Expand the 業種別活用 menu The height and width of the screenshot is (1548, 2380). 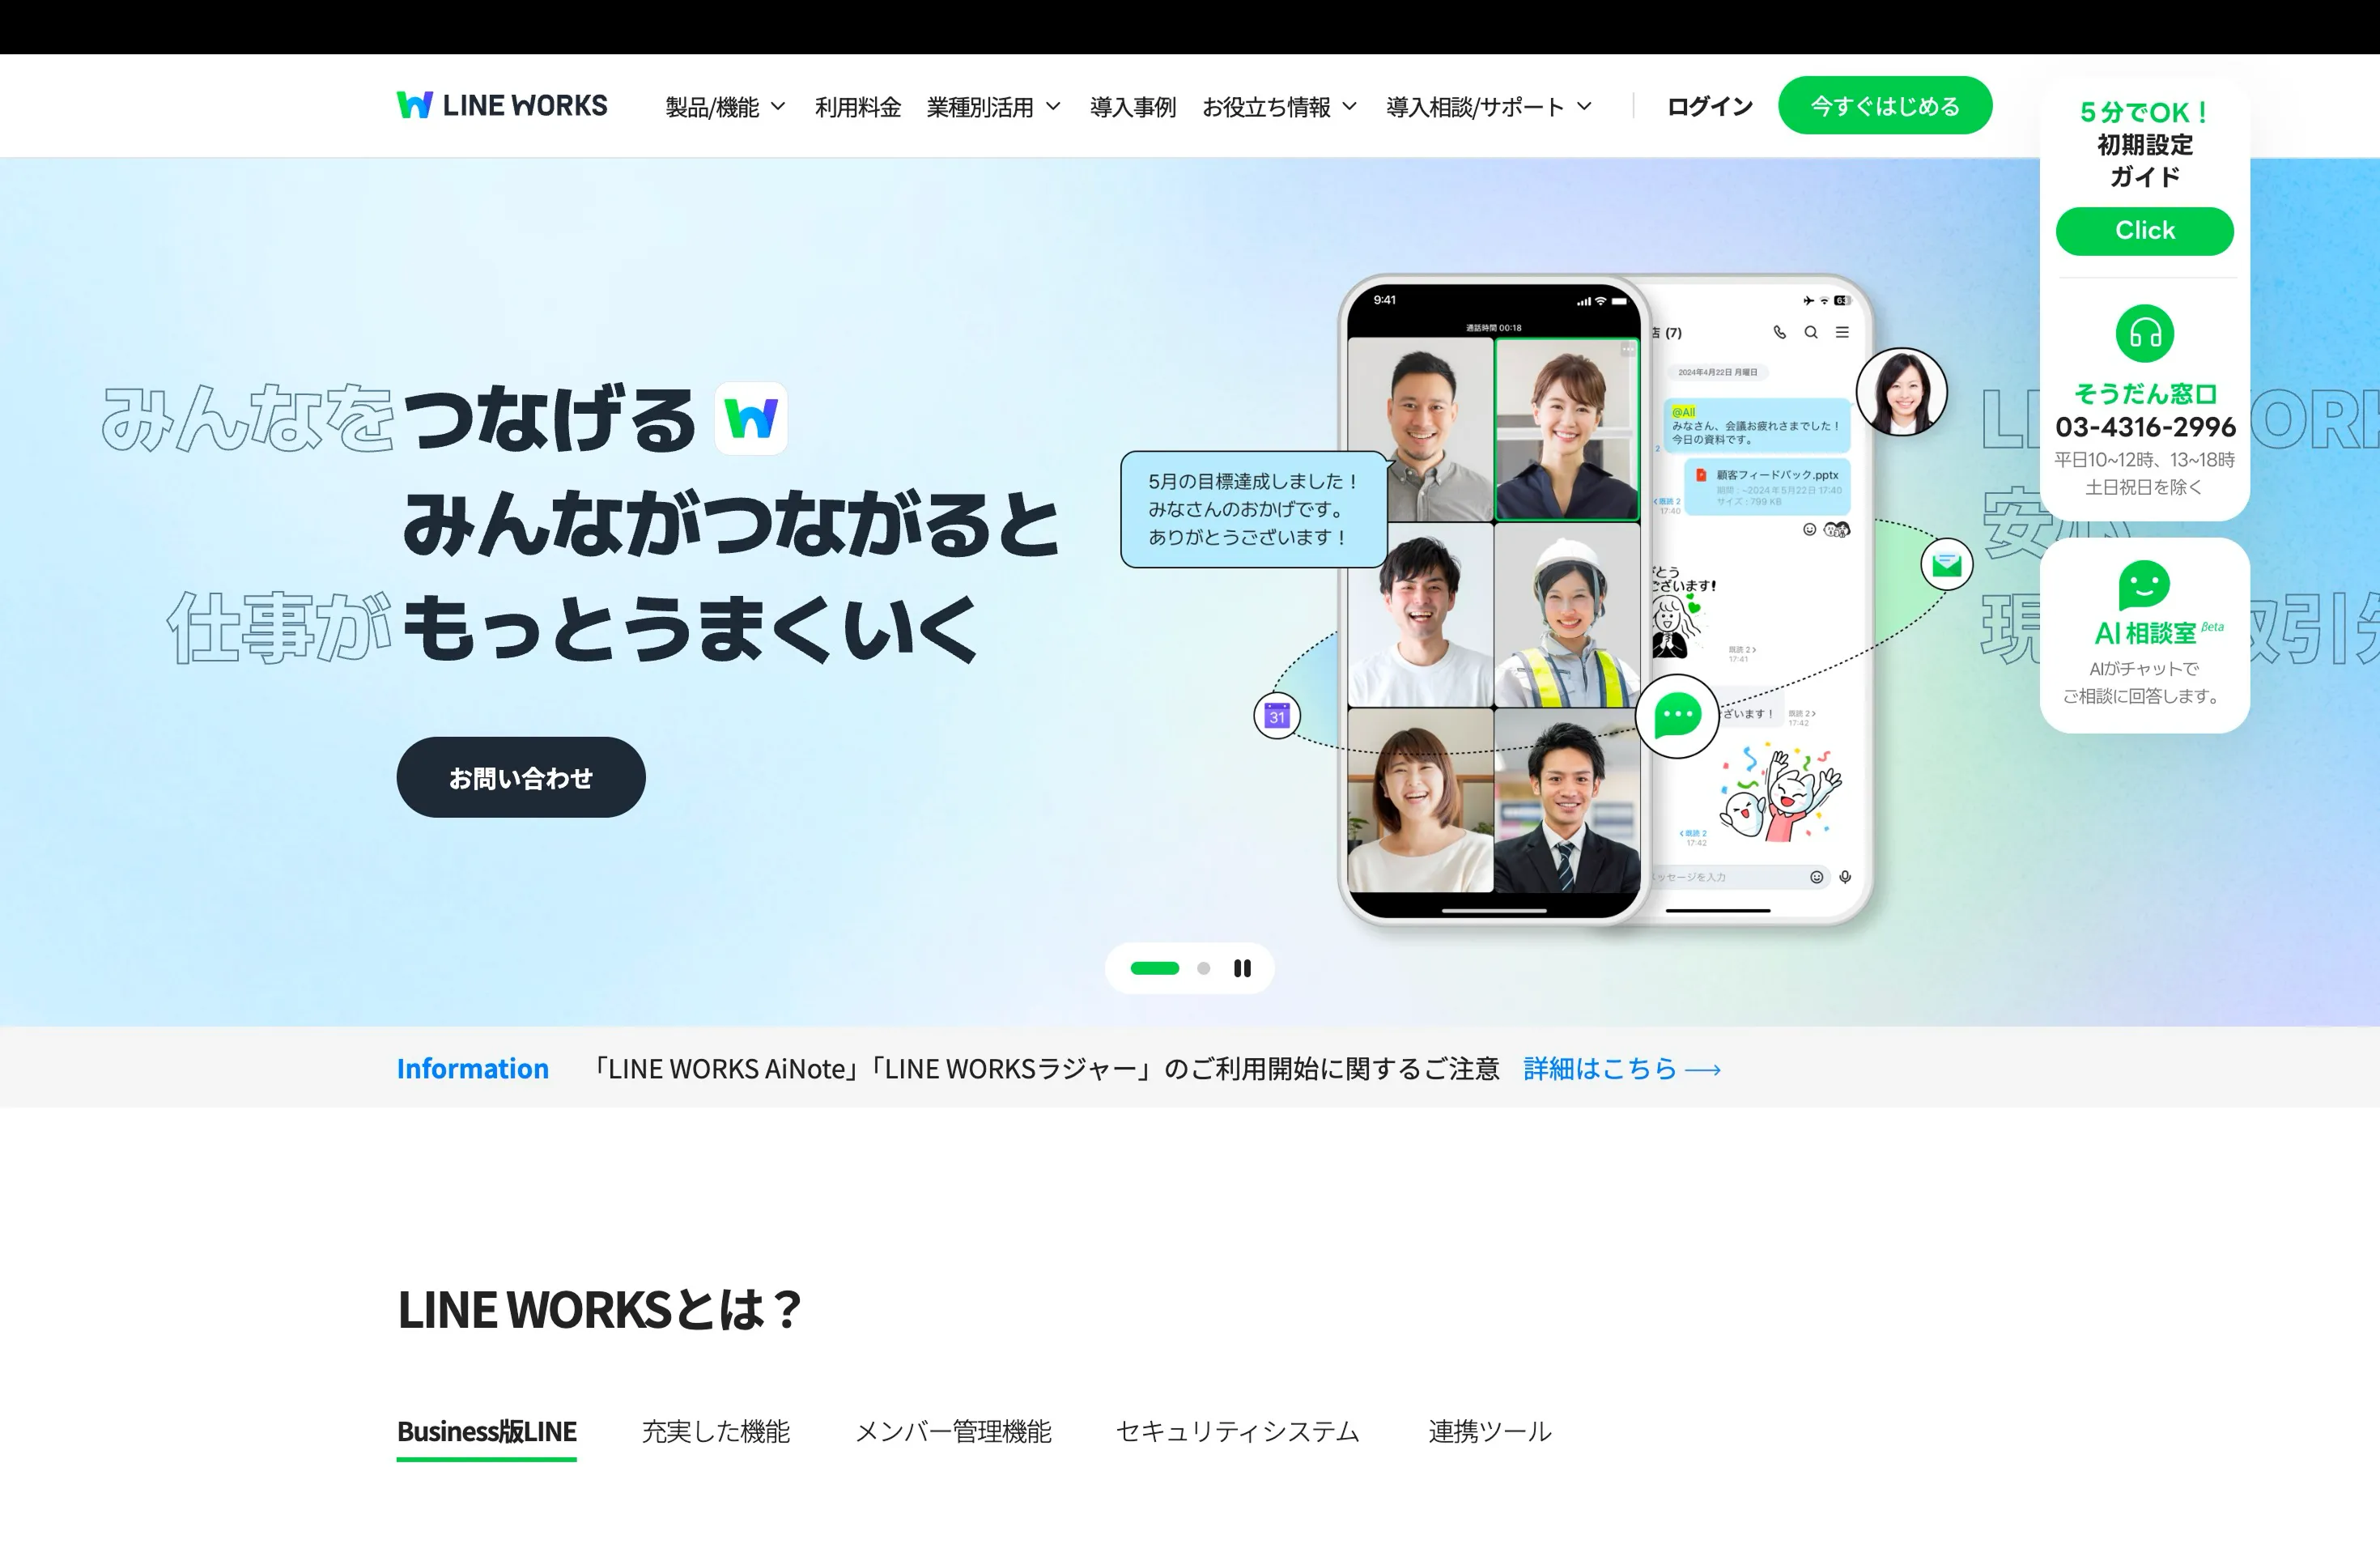click(993, 106)
